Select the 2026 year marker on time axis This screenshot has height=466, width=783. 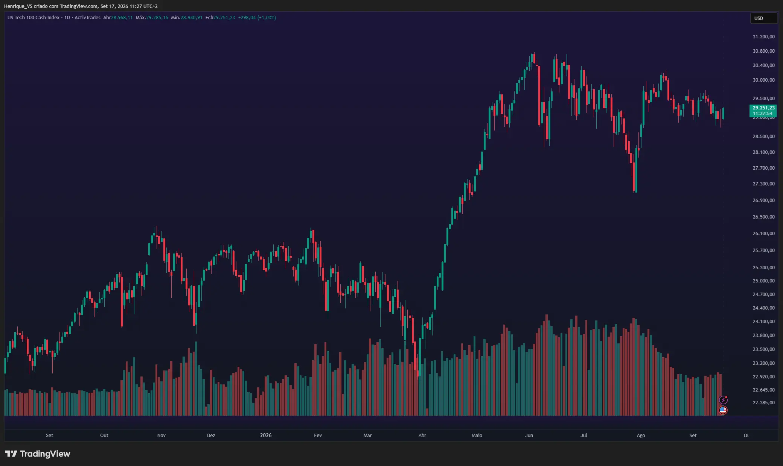tap(266, 435)
